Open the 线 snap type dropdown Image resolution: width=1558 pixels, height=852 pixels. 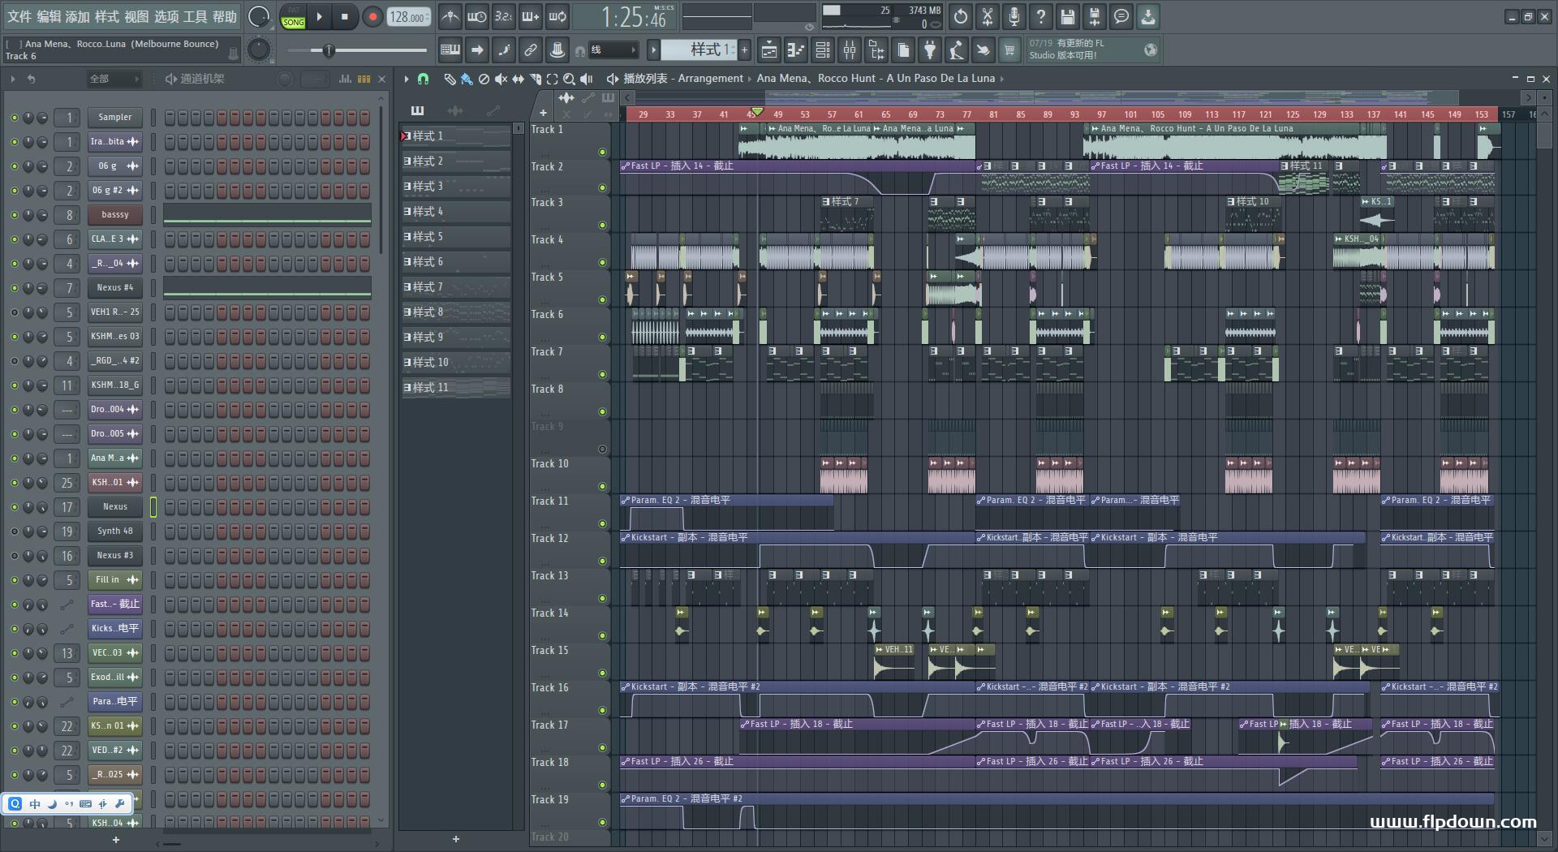[x=613, y=50]
